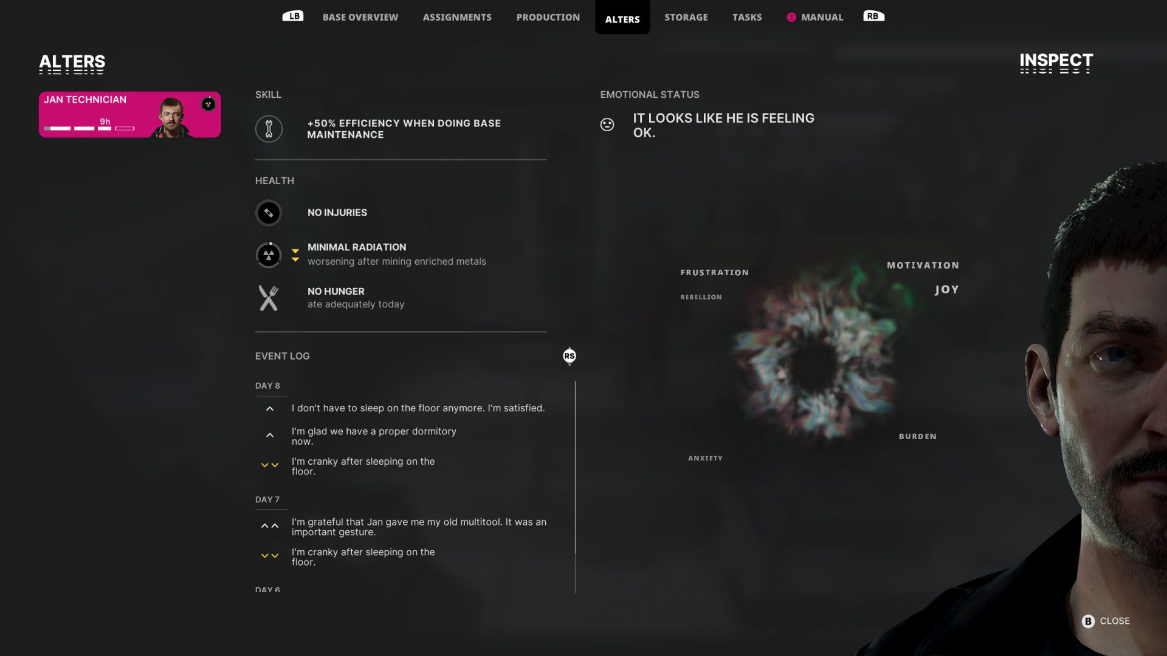
Task: Click the RB next tab bumper
Action: click(x=873, y=16)
